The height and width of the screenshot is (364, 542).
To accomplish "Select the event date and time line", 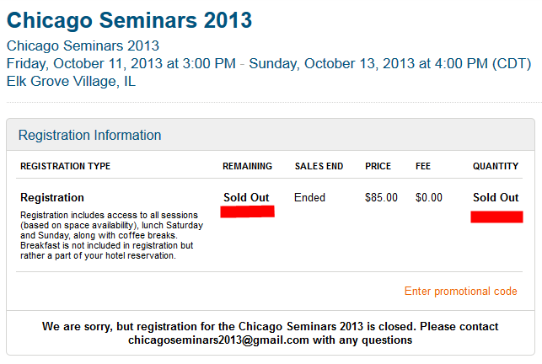I will tap(269, 63).
